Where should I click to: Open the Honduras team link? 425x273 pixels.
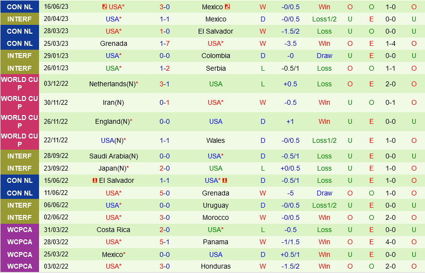(215, 266)
